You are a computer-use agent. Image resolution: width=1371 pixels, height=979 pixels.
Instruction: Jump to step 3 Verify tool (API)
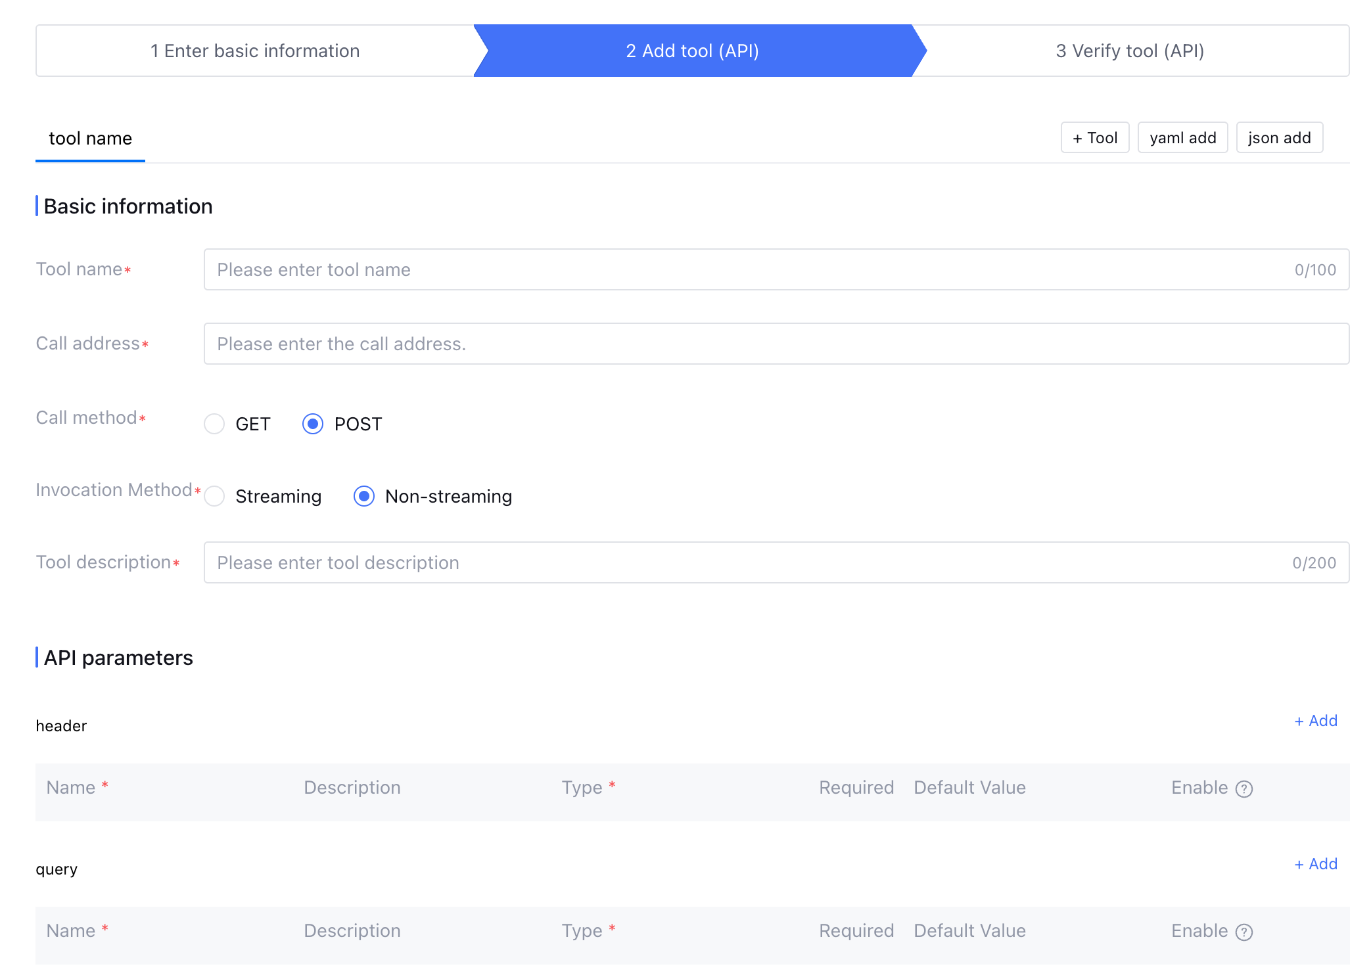(1129, 51)
